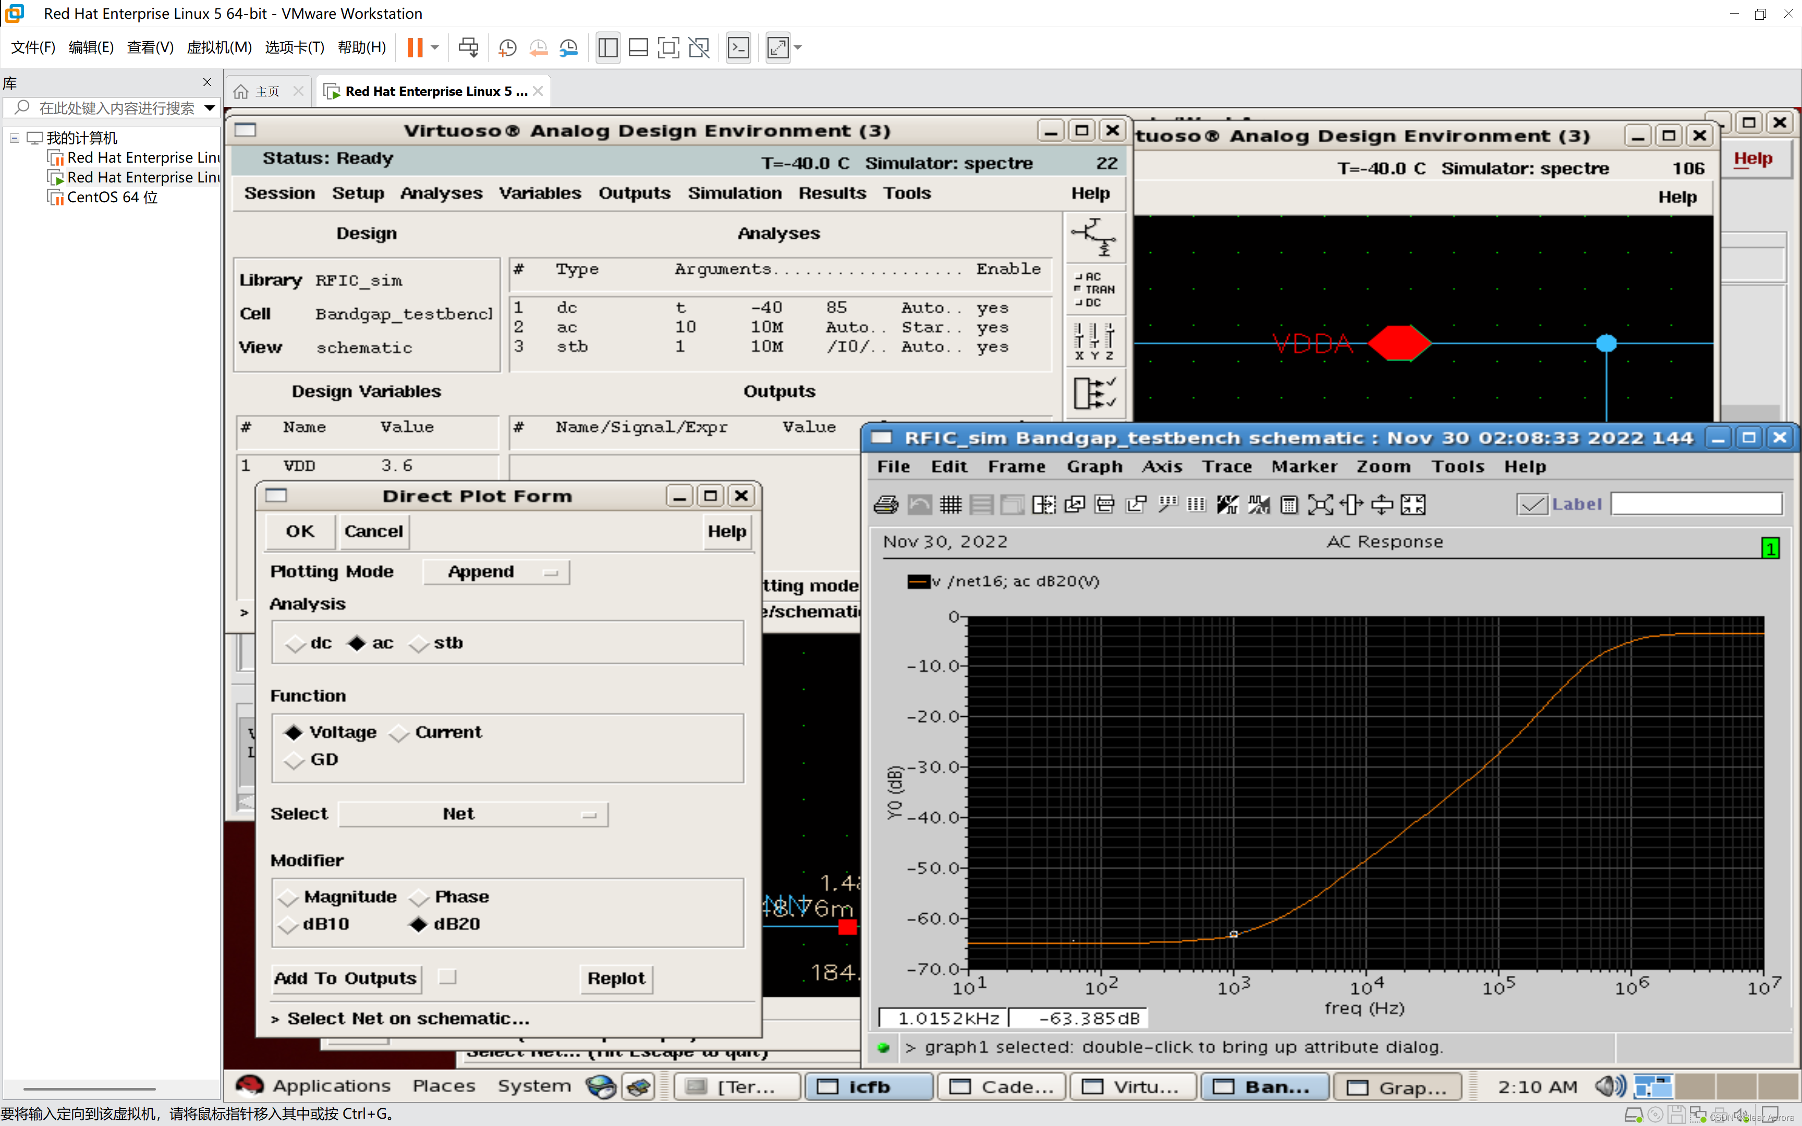
Task: Select the stb analysis radio button
Action: coord(420,643)
